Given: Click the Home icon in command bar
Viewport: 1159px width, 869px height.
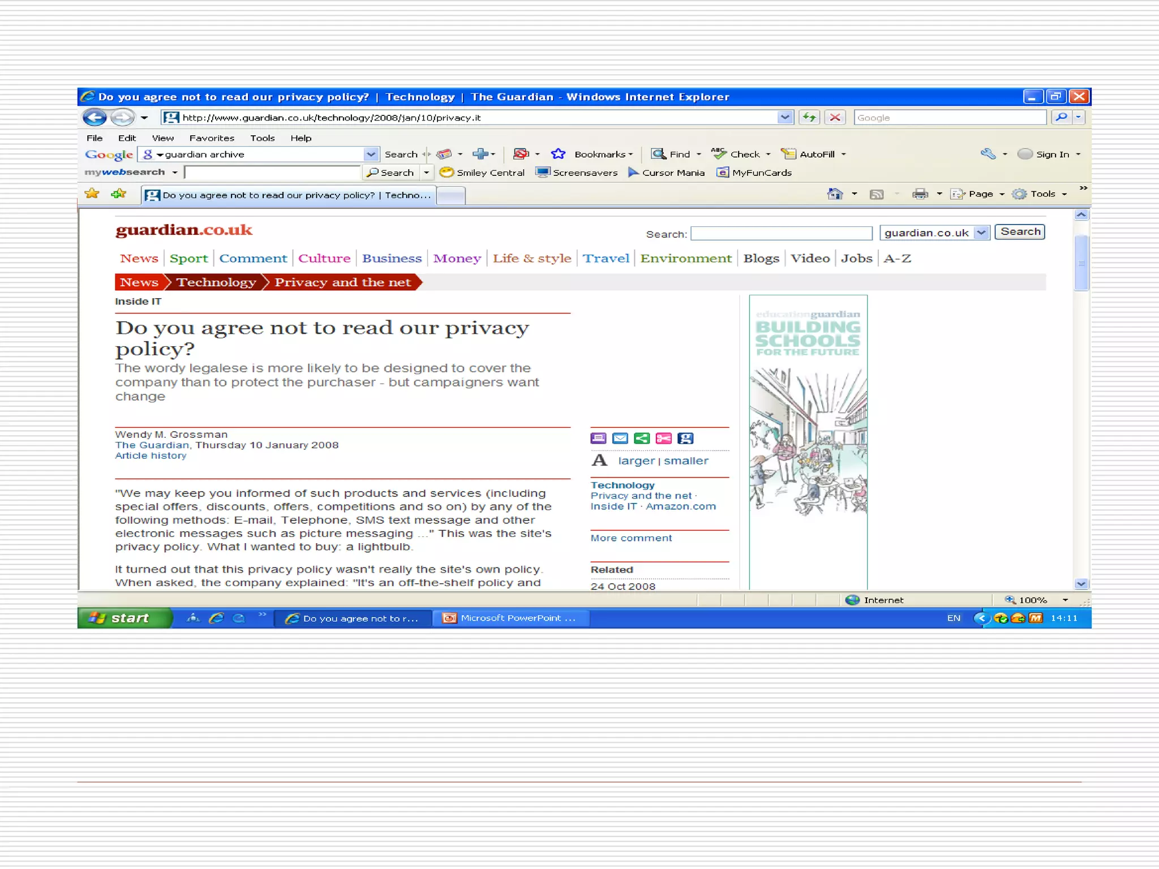Looking at the screenshot, I should tap(835, 194).
